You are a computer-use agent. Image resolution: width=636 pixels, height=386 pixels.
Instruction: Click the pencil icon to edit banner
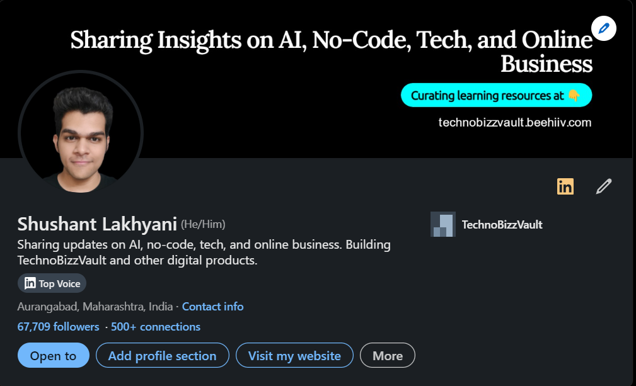tap(603, 28)
